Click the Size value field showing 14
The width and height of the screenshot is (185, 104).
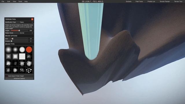(31, 39)
